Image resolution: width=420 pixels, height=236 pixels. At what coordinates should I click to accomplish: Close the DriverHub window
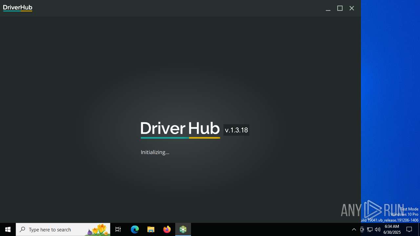pos(352,9)
